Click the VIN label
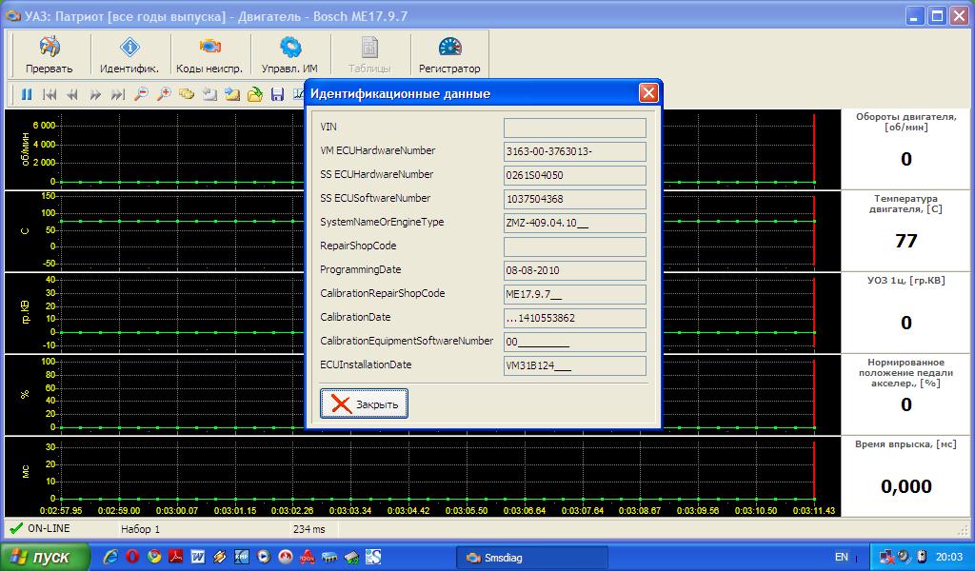The width and height of the screenshot is (975, 571). coord(328,127)
